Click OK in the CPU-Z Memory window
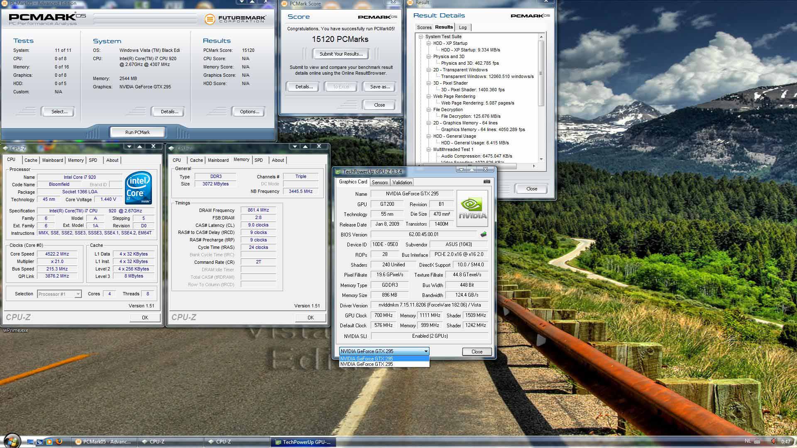 310,318
